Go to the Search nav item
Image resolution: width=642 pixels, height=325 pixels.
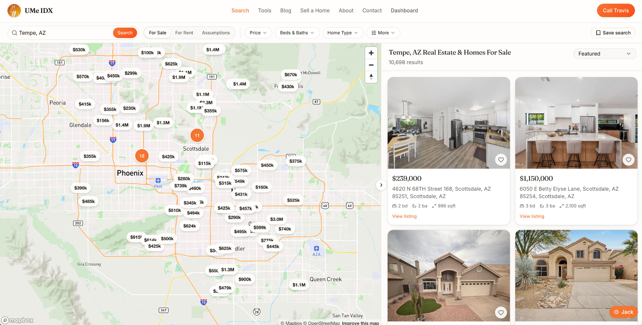click(240, 11)
